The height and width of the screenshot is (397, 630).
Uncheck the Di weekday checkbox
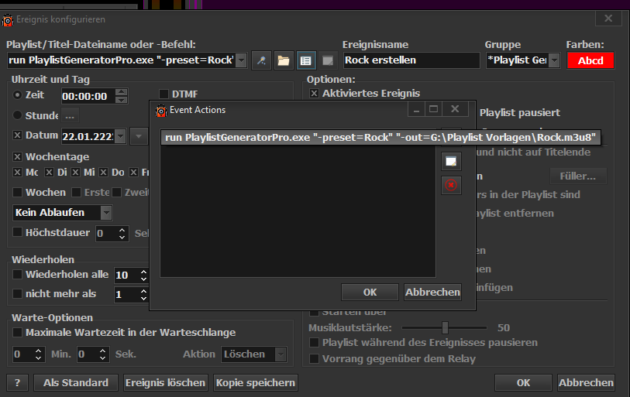[49, 173]
